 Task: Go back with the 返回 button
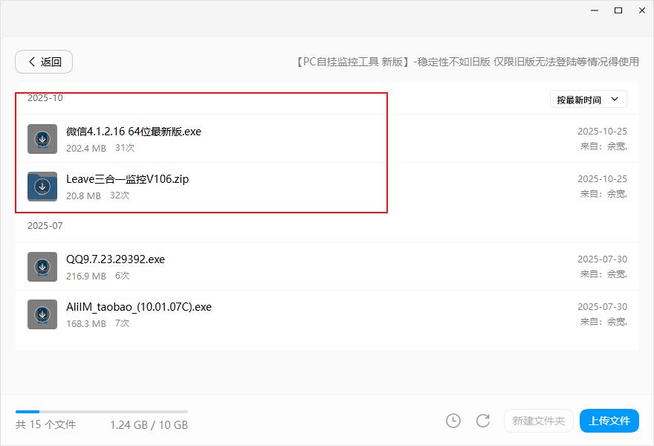[44, 62]
